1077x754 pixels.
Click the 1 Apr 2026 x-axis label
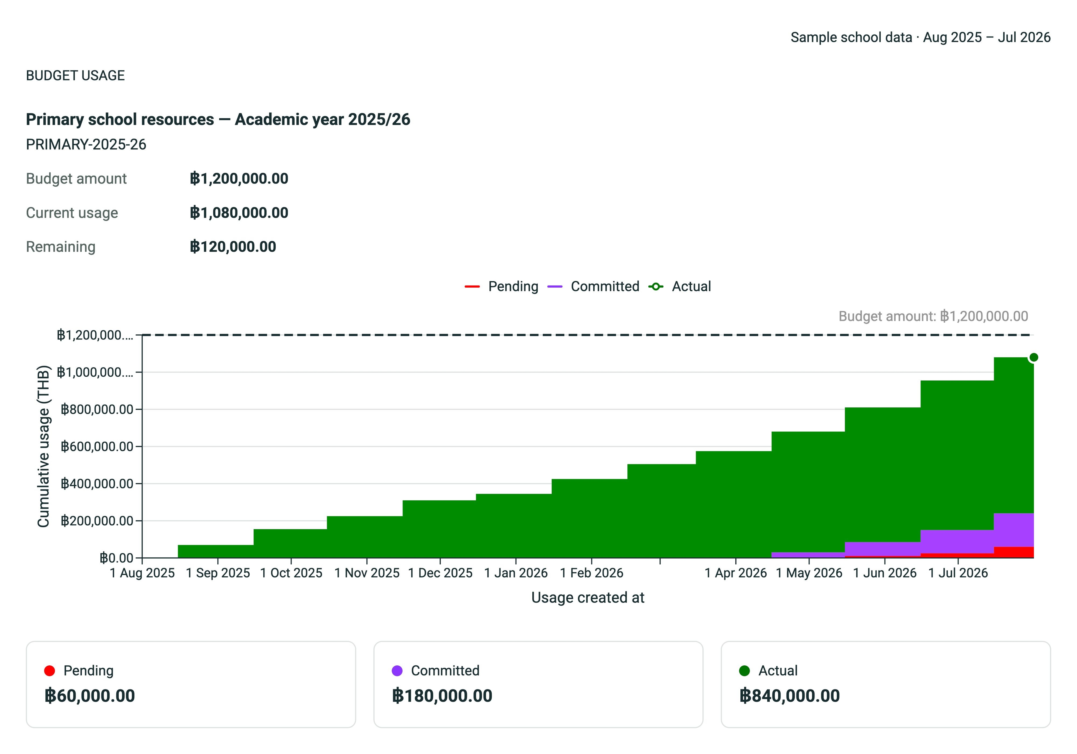tap(735, 573)
